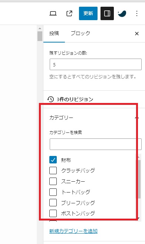The width and height of the screenshot is (145, 244).
Task: Select the ブリーフバッグ checkbox
Action: (53, 203)
